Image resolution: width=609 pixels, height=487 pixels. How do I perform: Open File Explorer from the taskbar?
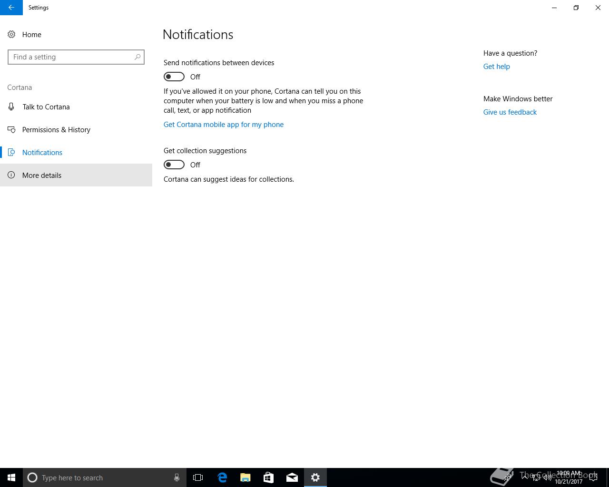(x=246, y=477)
